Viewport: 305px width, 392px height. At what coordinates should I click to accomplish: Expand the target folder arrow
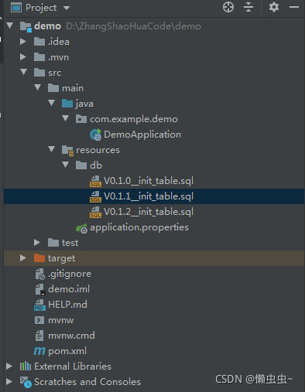coord(23,257)
